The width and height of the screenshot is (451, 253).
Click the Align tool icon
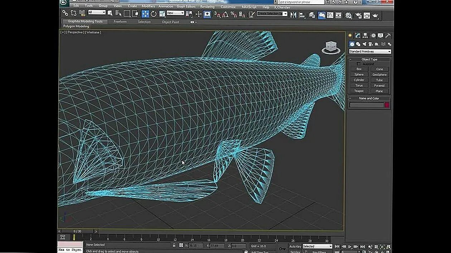pos(302,15)
